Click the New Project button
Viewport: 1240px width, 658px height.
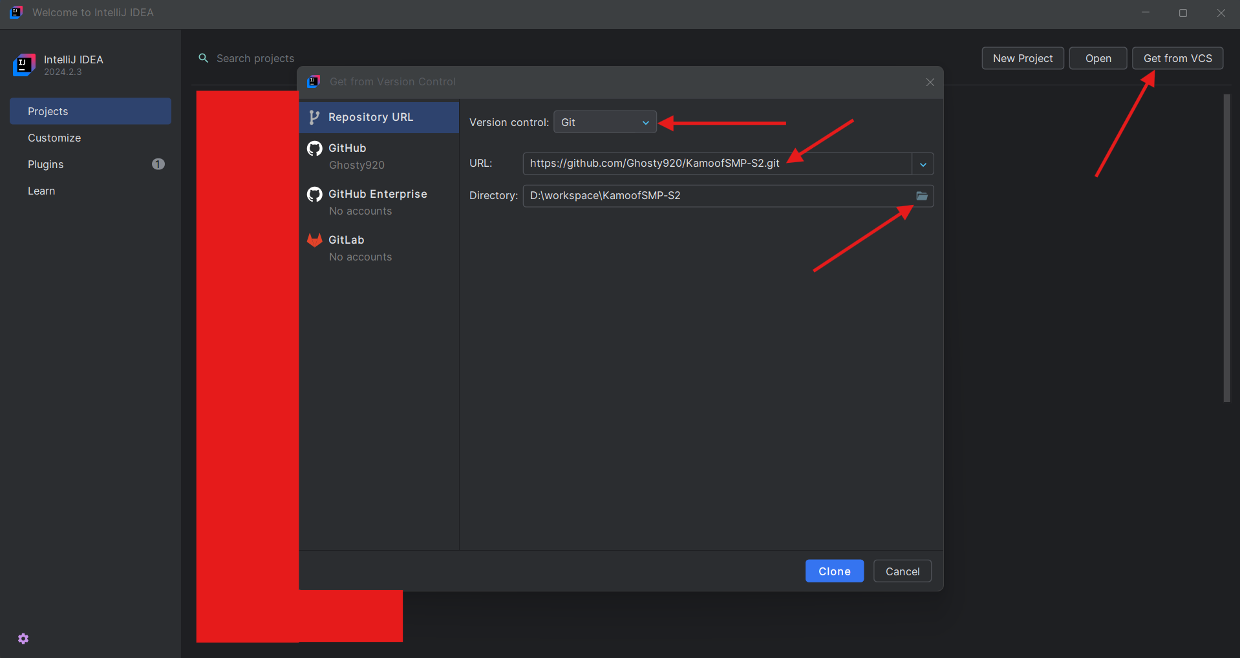[1023, 58]
